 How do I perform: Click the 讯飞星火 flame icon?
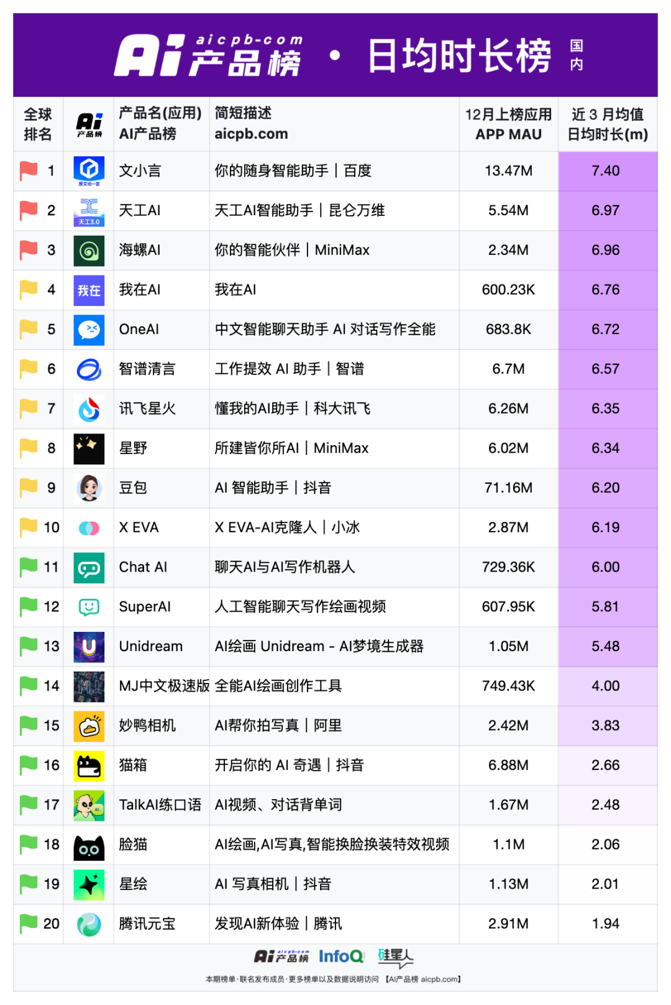tap(89, 409)
